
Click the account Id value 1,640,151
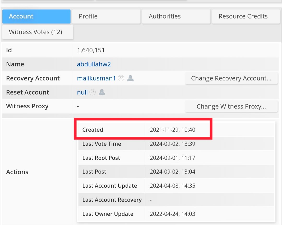[x=91, y=50]
